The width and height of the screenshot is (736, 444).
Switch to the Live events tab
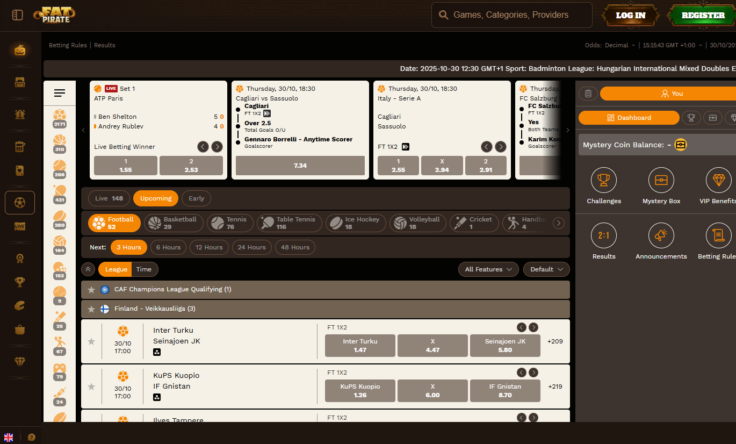[109, 198]
